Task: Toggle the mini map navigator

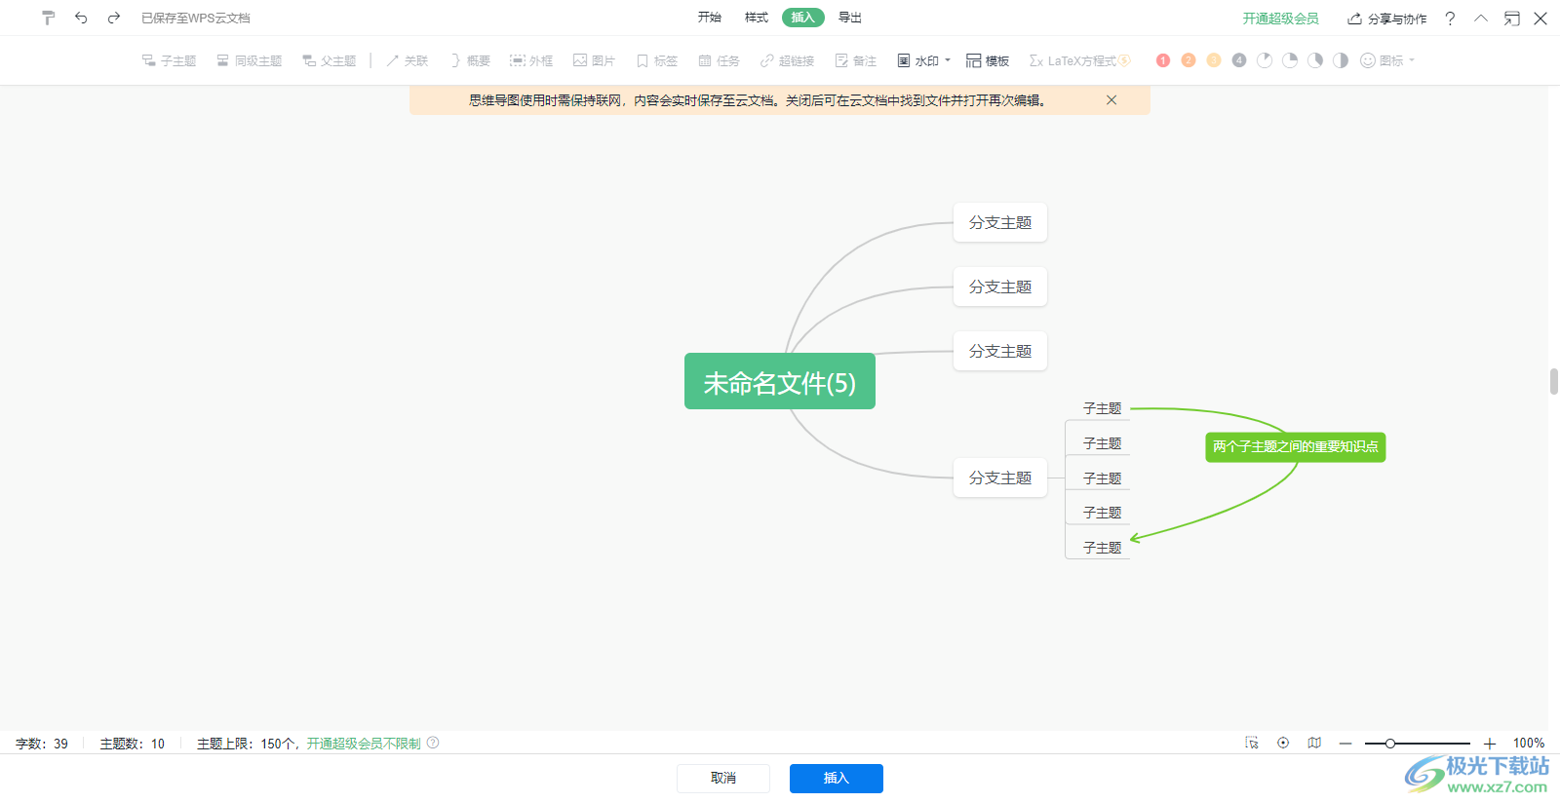Action: click(1314, 743)
